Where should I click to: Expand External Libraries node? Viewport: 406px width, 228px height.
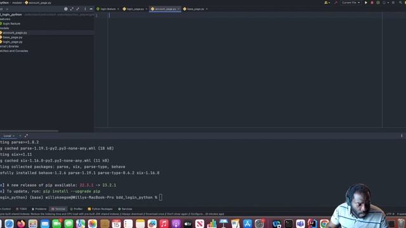point(10,46)
